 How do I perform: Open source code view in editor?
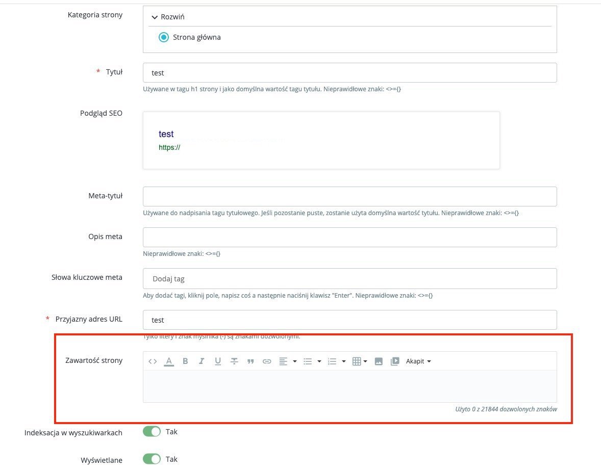tap(153, 361)
